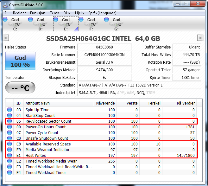
Task: Click status orb for Available Reserved Space
Action: [x=9, y=144]
